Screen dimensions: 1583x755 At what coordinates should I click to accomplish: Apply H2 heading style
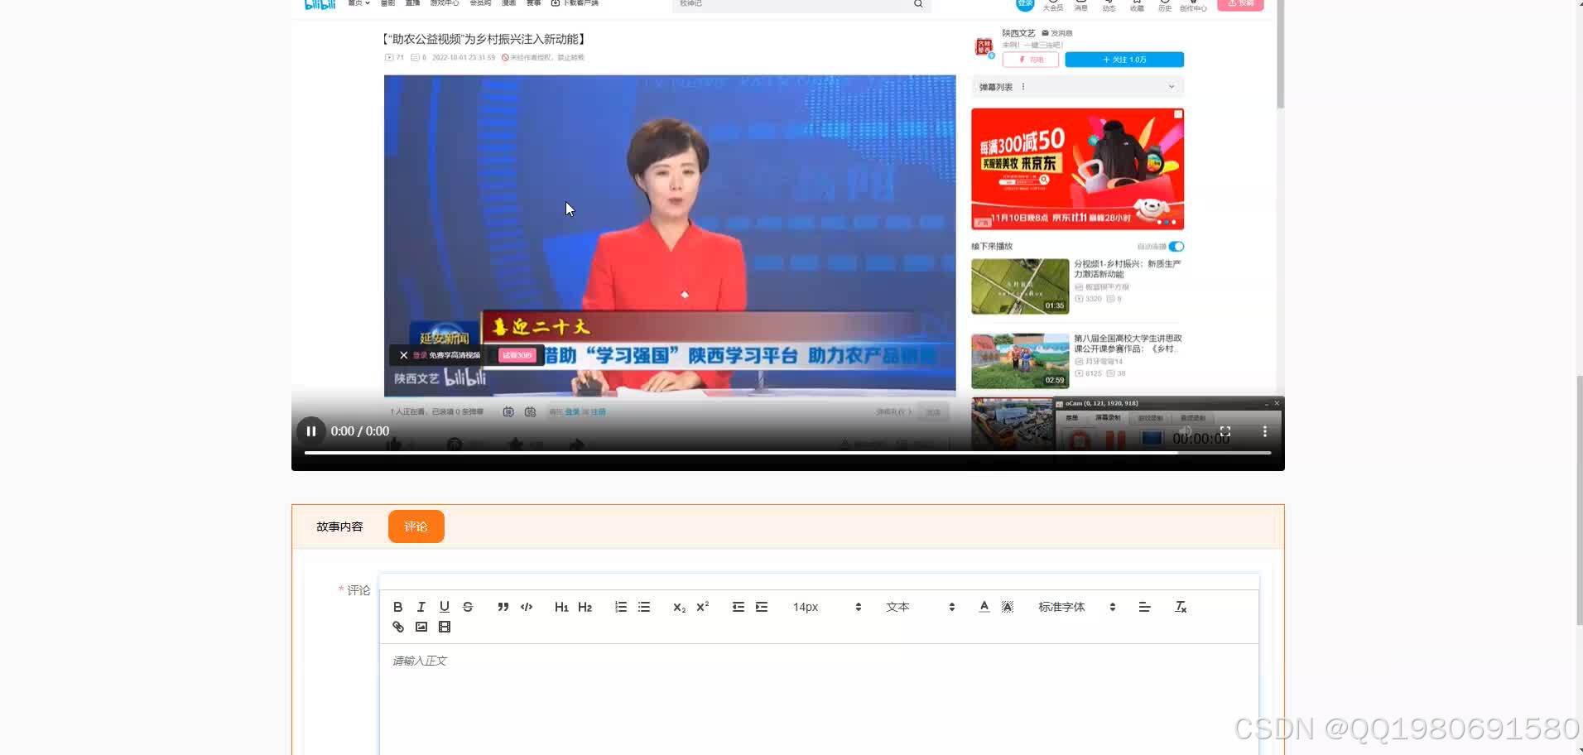(x=585, y=607)
